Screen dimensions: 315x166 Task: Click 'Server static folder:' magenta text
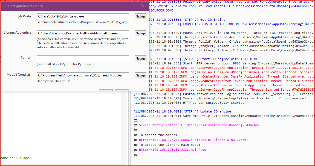point(199,125)
